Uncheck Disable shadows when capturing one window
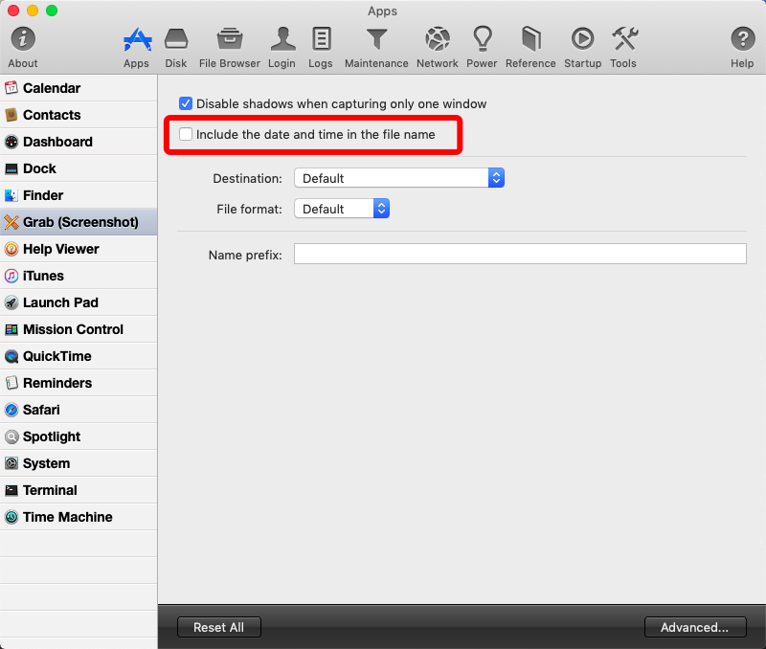Image resolution: width=766 pixels, height=649 pixels. click(186, 103)
